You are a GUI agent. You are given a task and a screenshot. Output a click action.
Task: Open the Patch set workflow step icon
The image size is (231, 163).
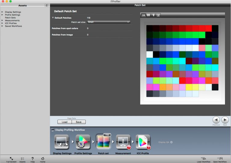click(x=103, y=142)
